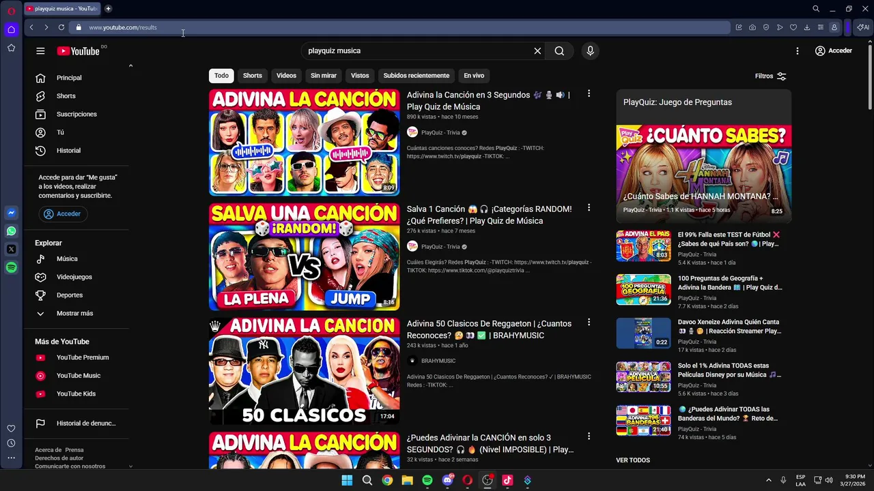Open Spotify in the Opera sidebar
The height and width of the screenshot is (491, 874).
pos(11,268)
